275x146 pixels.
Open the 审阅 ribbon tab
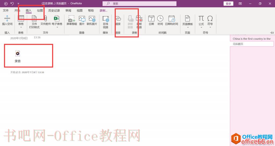click(68, 10)
